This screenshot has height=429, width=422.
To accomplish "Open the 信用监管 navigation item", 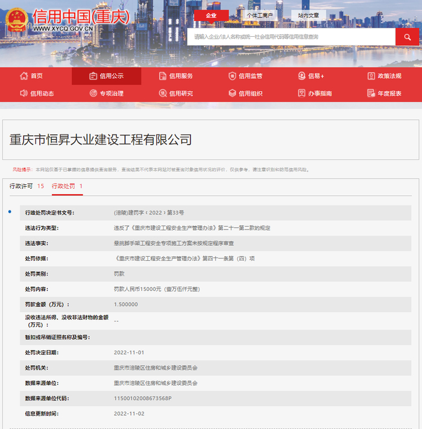I will pyautogui.click(x=251, y=76).
